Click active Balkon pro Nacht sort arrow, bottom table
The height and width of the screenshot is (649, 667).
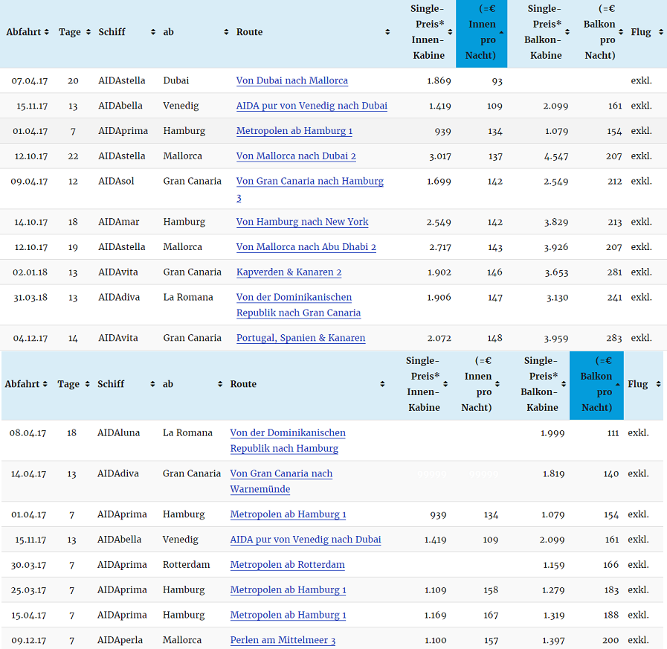click(617, 384)
